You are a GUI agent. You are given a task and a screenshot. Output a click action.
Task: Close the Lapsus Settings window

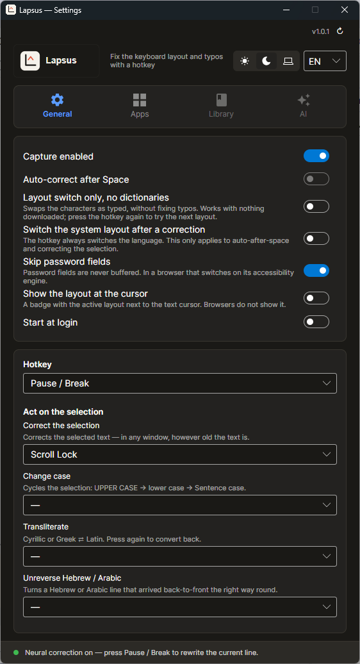[x=345, y=10]
